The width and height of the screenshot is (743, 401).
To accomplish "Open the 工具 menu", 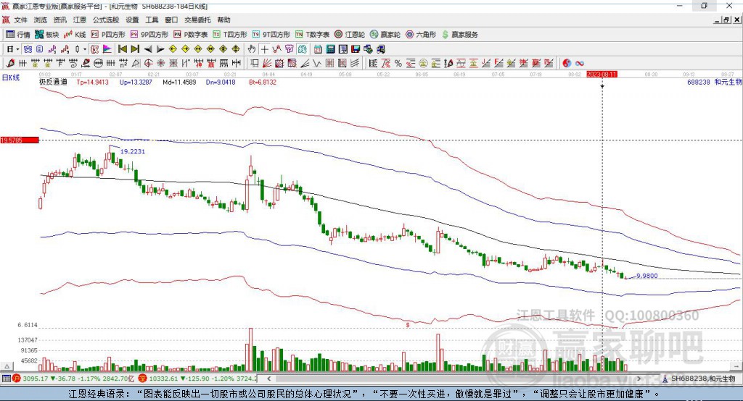I will [x=152, y=20].
